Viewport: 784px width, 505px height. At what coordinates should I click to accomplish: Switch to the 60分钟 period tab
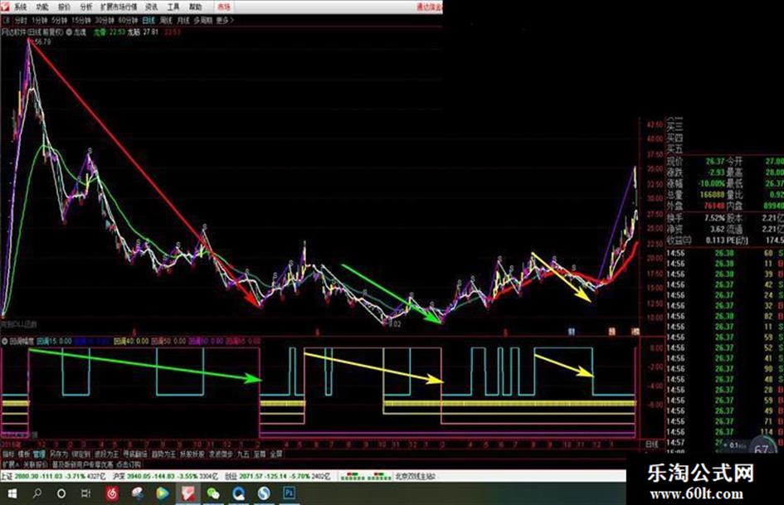pos(129,21)
